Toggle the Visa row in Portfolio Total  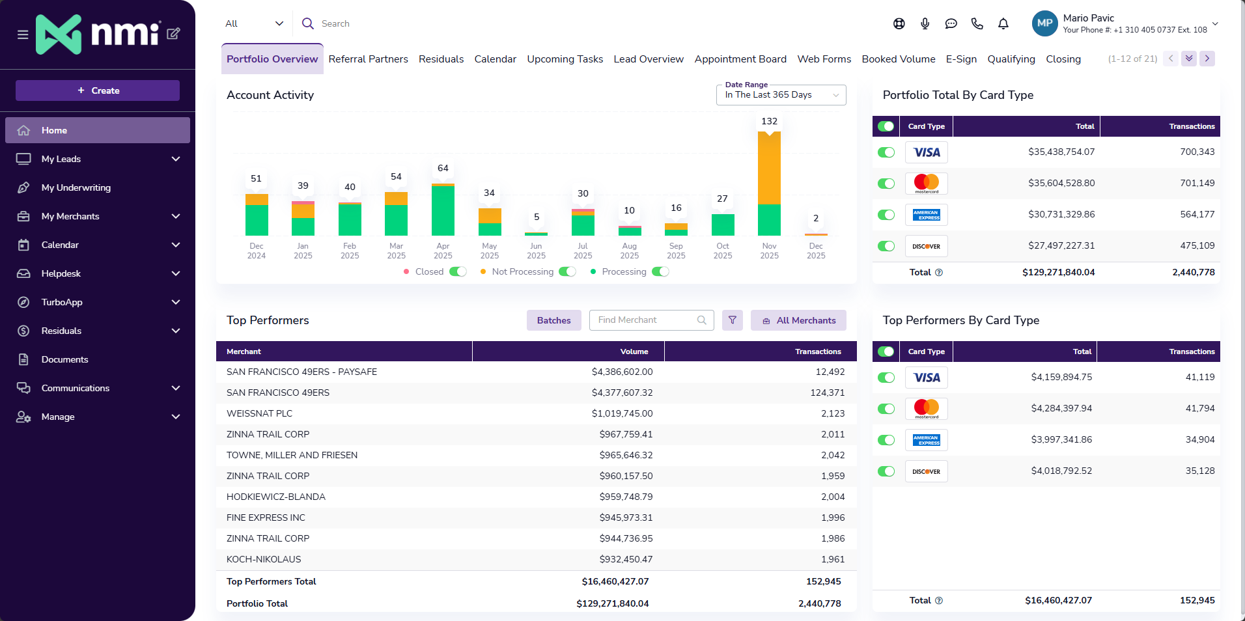(x=886, y=152)
